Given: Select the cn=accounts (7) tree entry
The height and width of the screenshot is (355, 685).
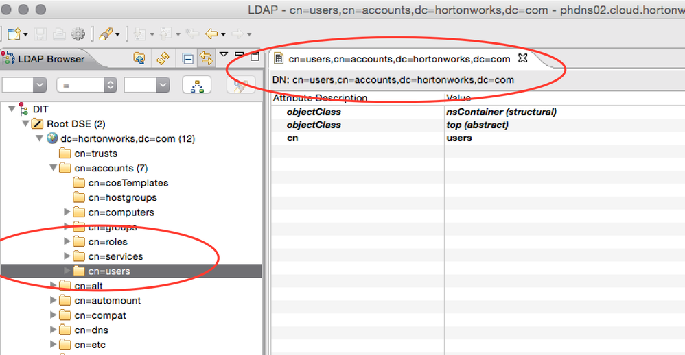Looking at the screenshot, I should coord(111,169).
